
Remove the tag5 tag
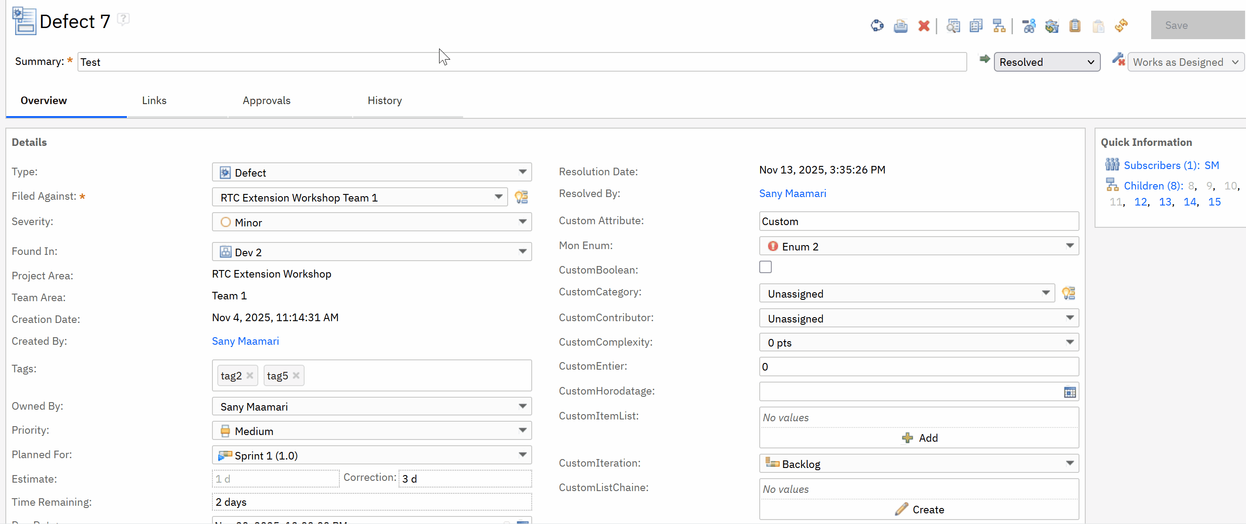pyautogui.click(x=296, y=375)
